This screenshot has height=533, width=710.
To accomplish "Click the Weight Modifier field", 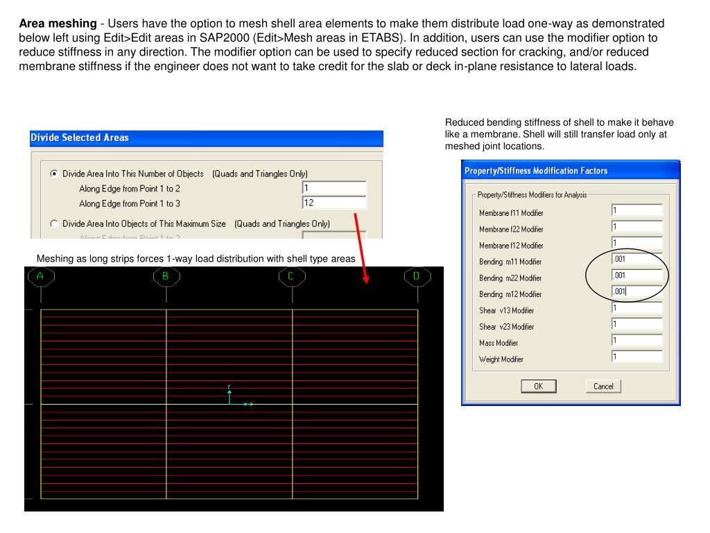I will coord(637,357).
